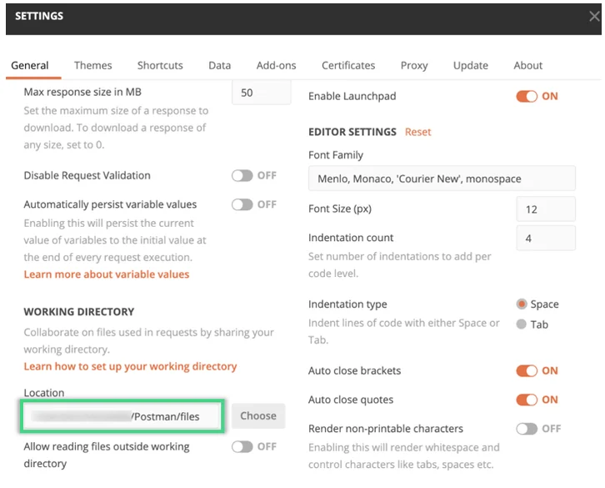Select the About tab
605x488 pixels.
[x=527, y=65]
